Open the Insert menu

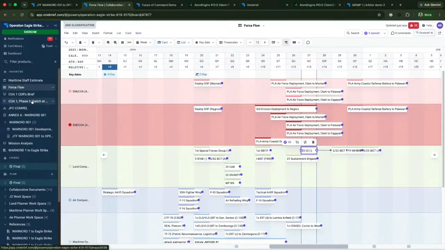point(96,33)
